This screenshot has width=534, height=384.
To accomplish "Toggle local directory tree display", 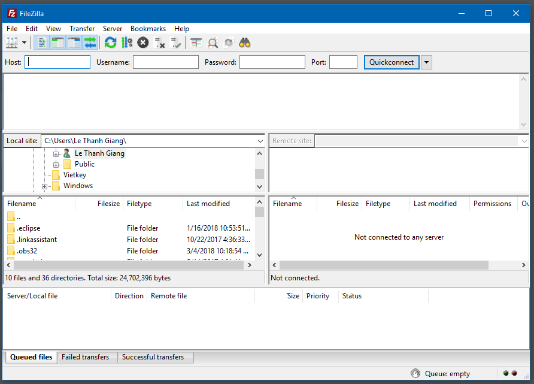I will point(58,43).
